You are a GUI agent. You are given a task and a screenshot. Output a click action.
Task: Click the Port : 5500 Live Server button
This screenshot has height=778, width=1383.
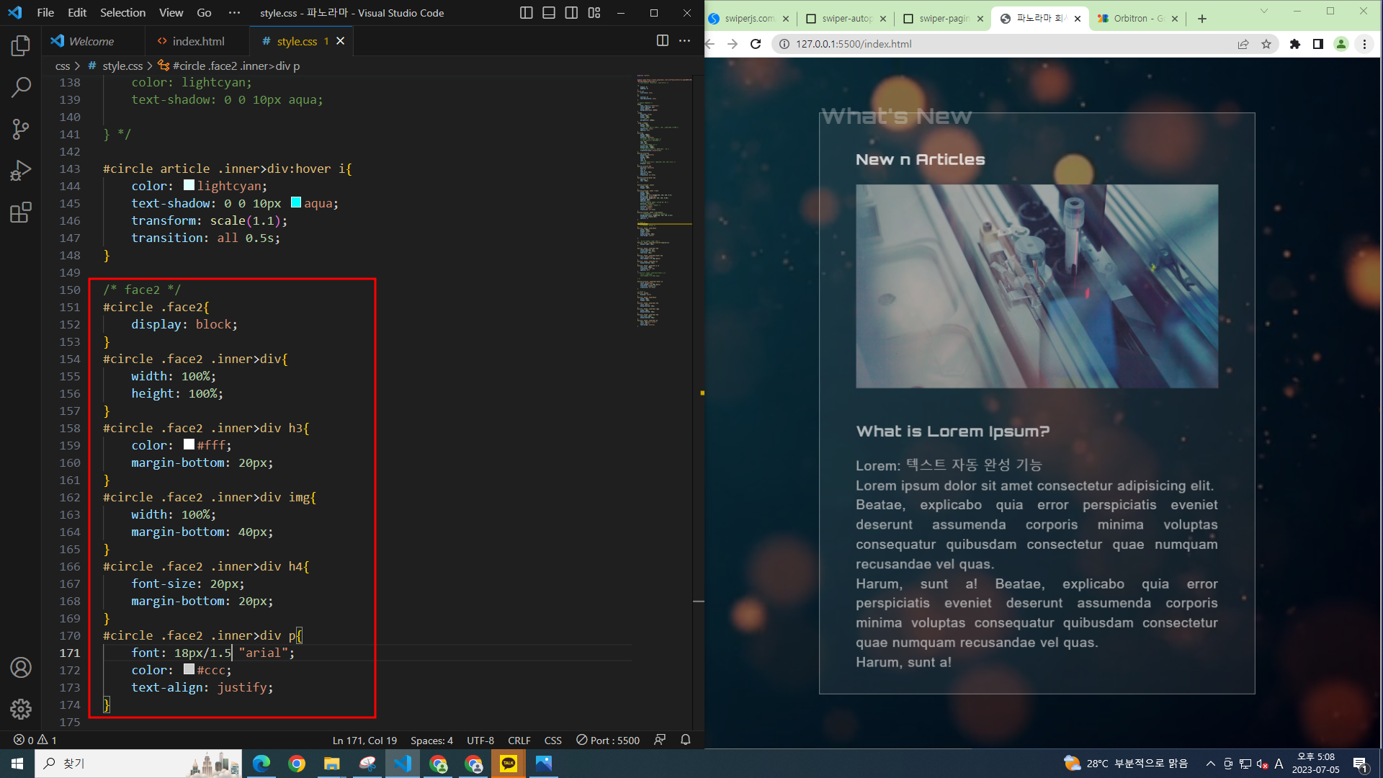coord(608,740)
